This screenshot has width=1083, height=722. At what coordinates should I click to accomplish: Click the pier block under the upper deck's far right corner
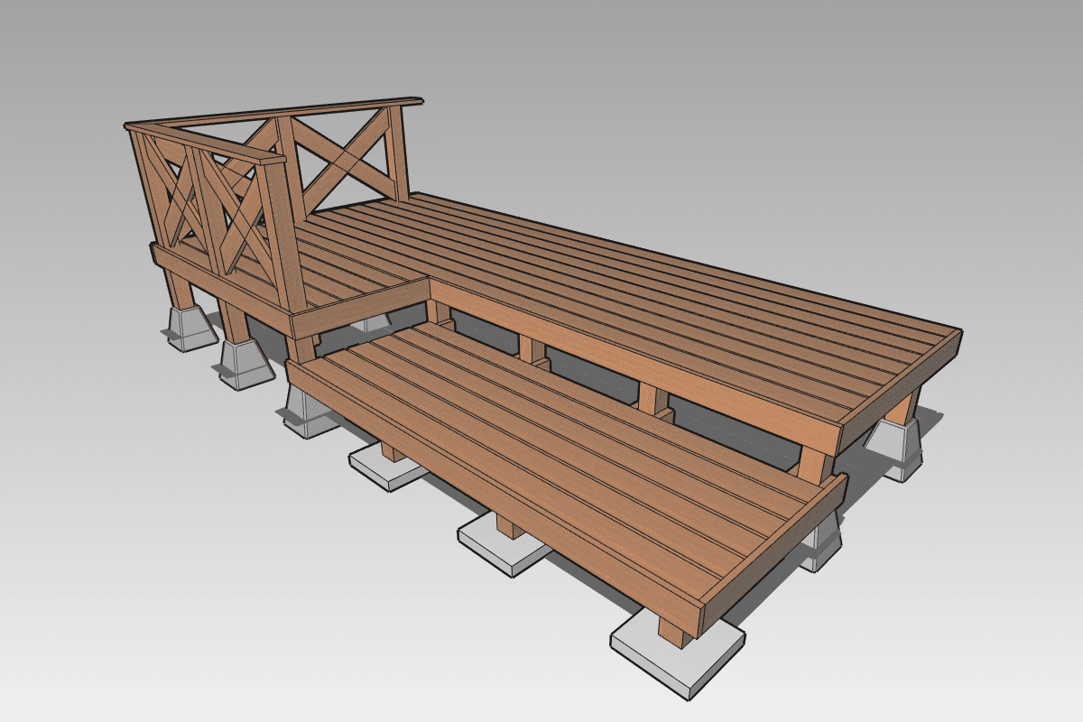pyautogui.click(x=896, y=448)
